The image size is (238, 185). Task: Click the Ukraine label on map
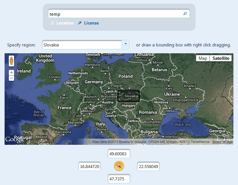pos(172,94)
